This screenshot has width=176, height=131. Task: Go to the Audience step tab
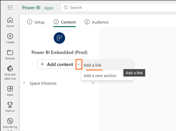[96, 22]
